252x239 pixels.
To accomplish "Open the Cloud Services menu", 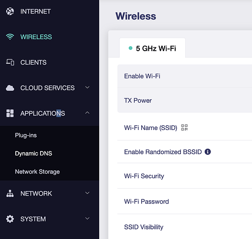I will click(x=47, y=88).
